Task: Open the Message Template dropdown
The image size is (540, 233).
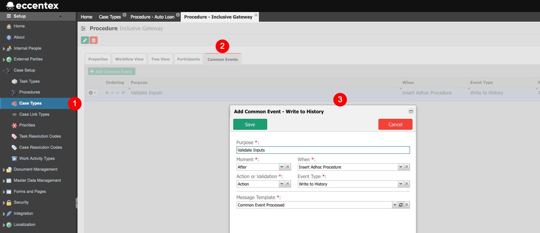Action: coord(395,205)
